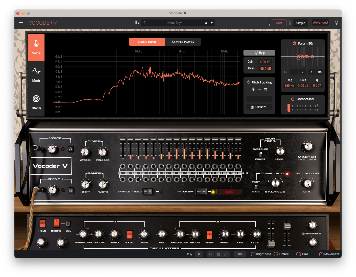Screen dimensions: 356x277
Task: Select the LS EQ band tab
Action: point(285,72)
